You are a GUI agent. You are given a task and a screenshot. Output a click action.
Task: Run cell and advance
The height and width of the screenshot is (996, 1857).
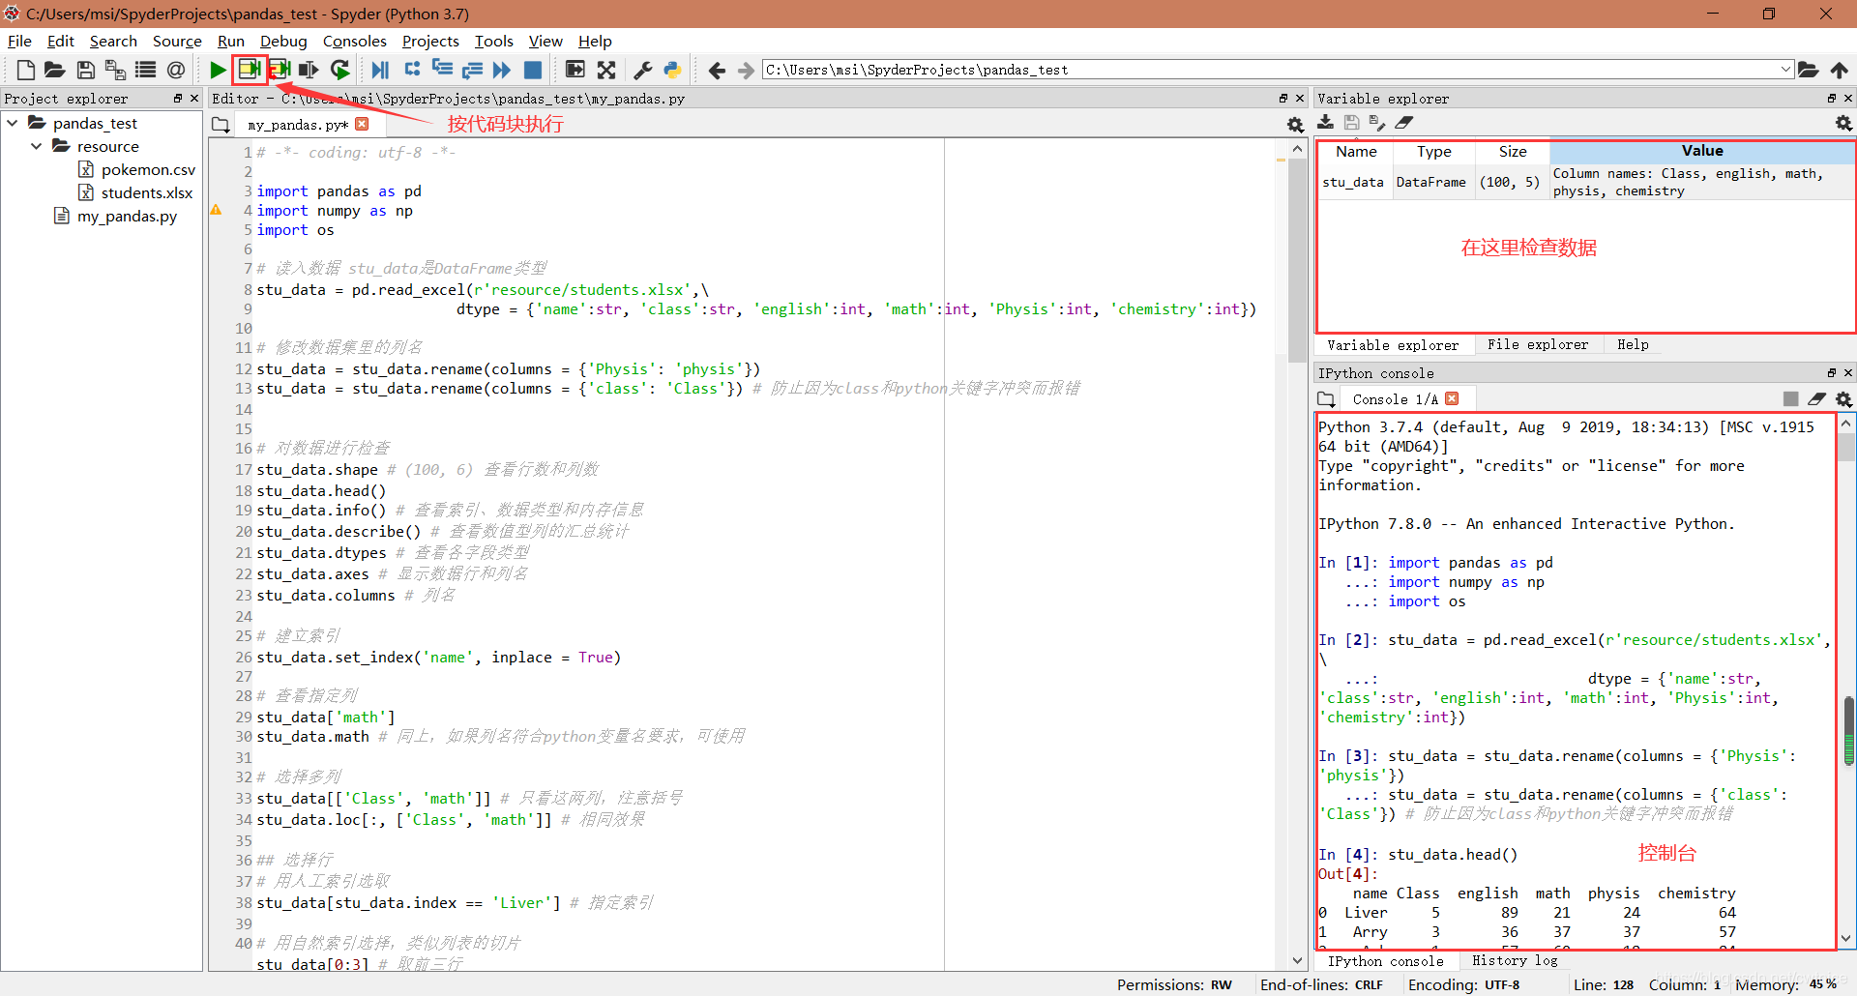click(x=280, y=69)
